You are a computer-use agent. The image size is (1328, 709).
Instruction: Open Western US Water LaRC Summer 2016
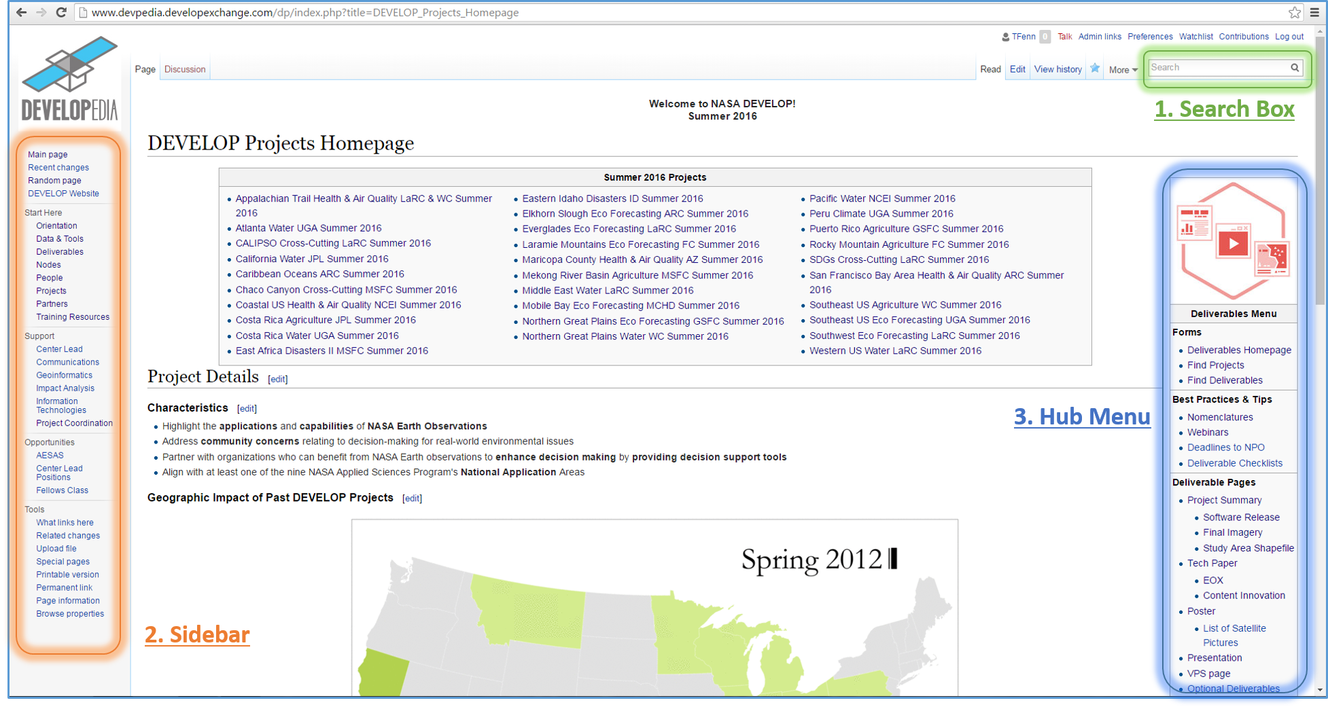pos(895,350)
